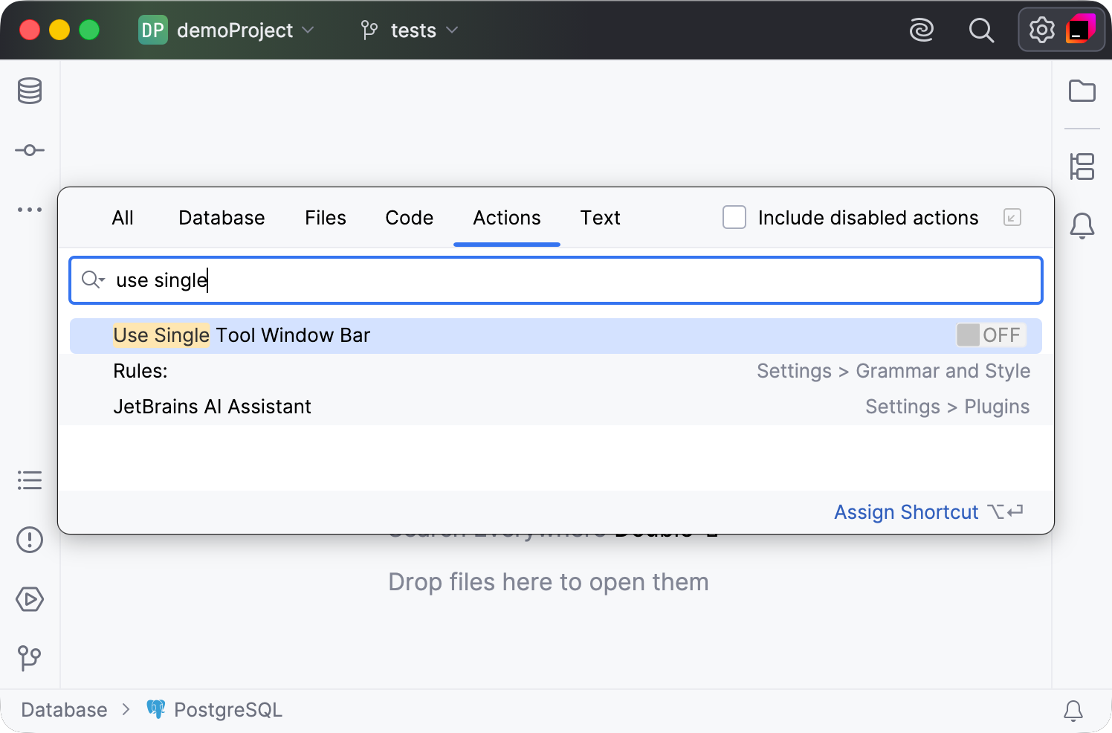Click the Assign Shortcut link
Image resolution: width=1112 pixels, height=733 pixels.
tap(906, 512)
